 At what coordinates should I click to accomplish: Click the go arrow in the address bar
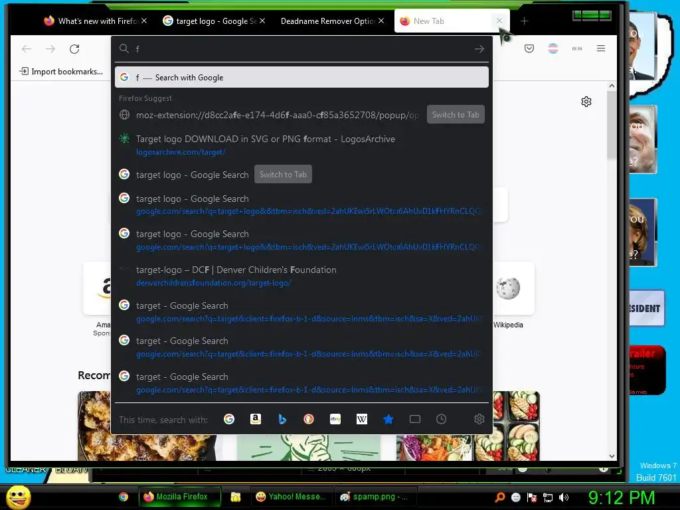pyautogui.click(x=479, y=49)
